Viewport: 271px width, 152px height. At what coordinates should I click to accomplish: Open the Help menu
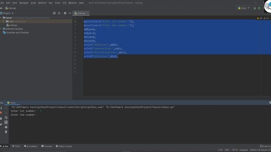81,3
